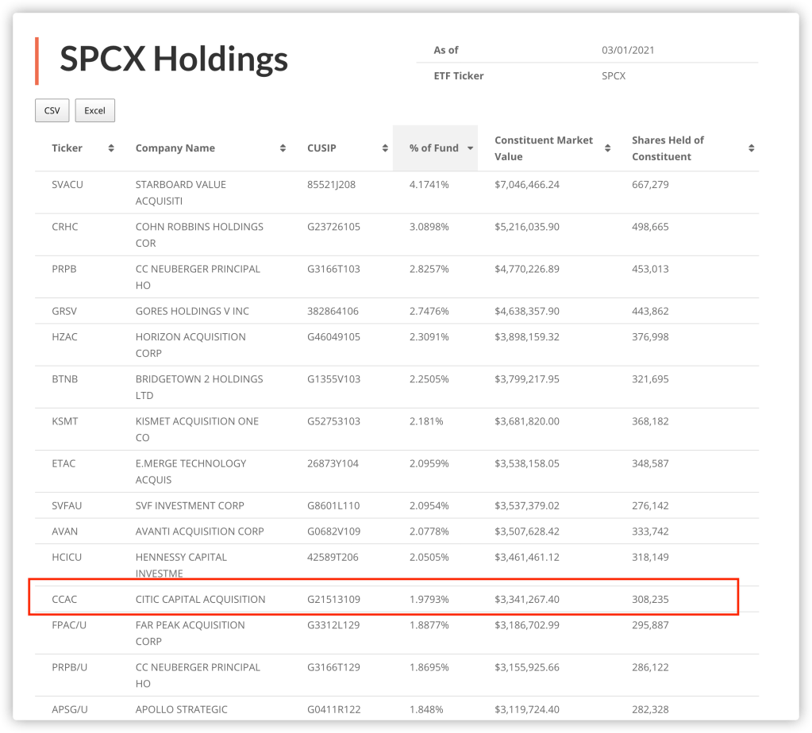The width and height of the screenshot is (812, 733).
Task: Click the Company Name column header
Action: (x=175, y=148)
